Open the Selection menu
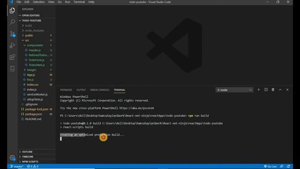300x169 pixels. [x=38, y=2]
